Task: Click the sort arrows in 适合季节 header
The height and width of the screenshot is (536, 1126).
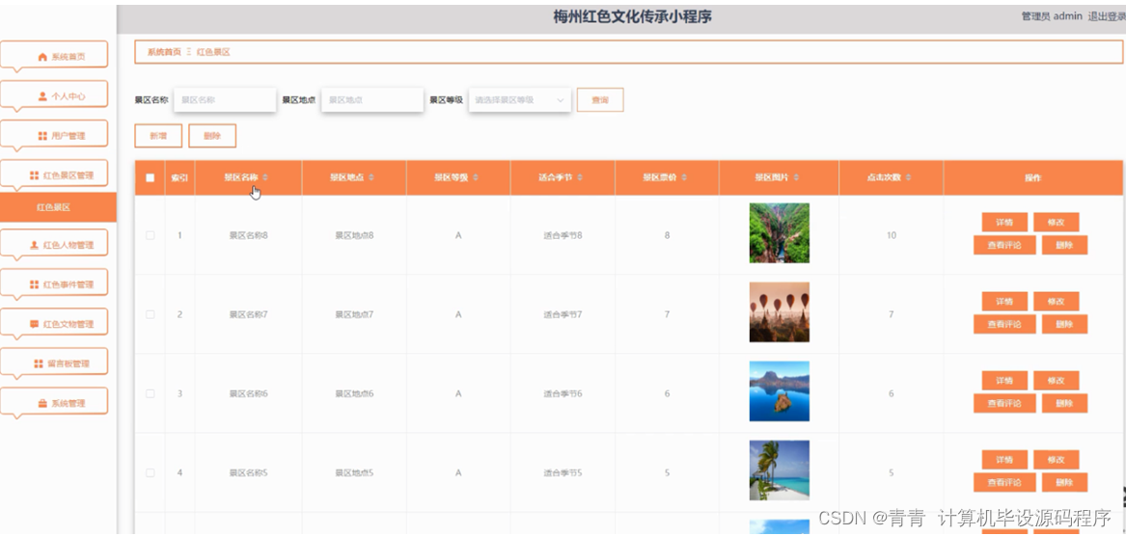Action: (580, 177)
